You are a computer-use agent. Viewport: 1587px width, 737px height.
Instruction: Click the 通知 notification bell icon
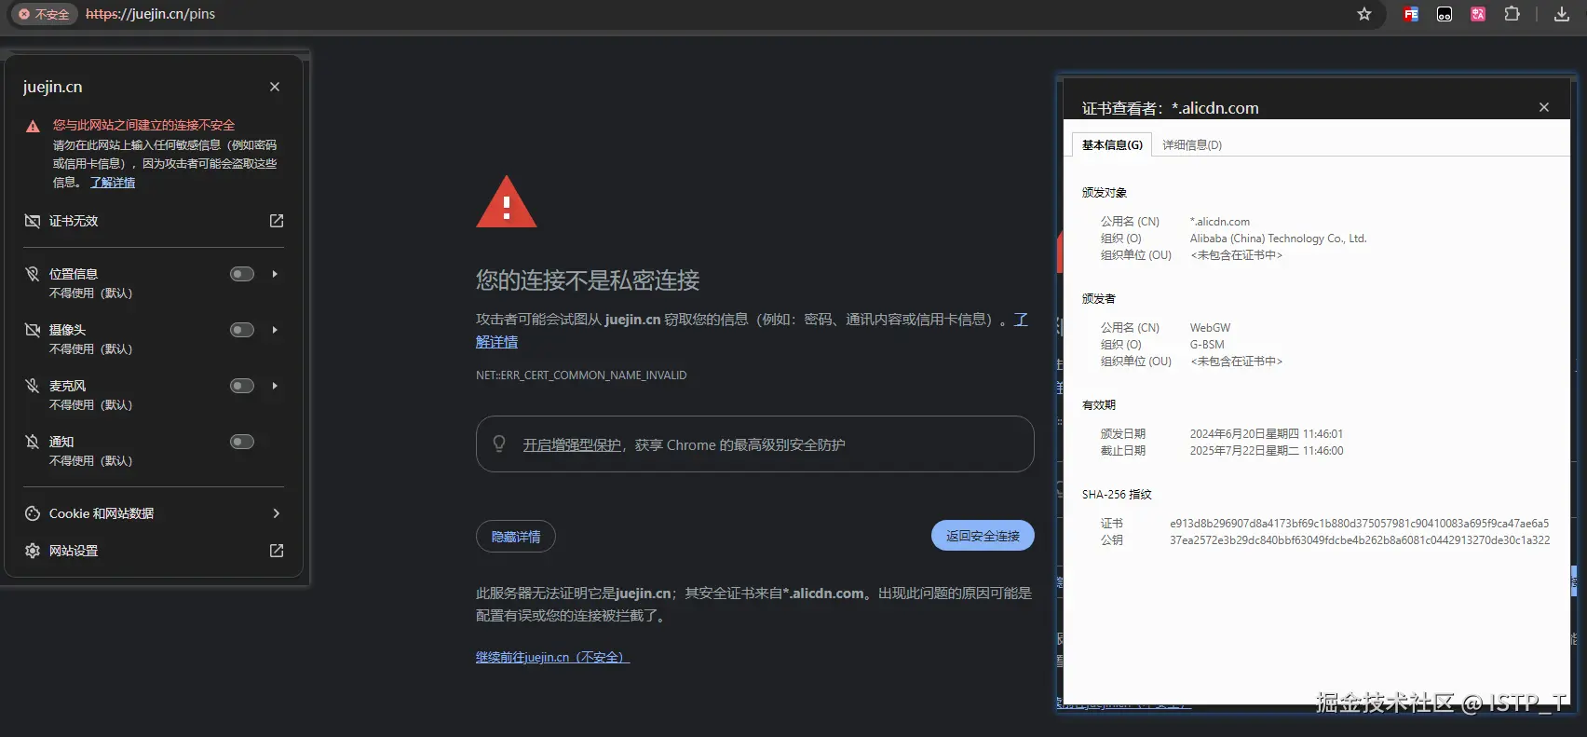point(33,442)
